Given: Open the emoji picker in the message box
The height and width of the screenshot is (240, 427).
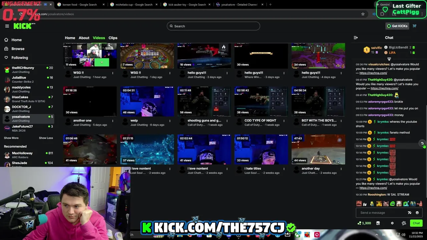Looking at the screenshot, I should (x=417, y=213).
